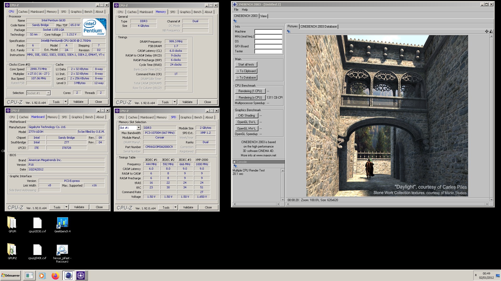Click the Tester input field

268,51
